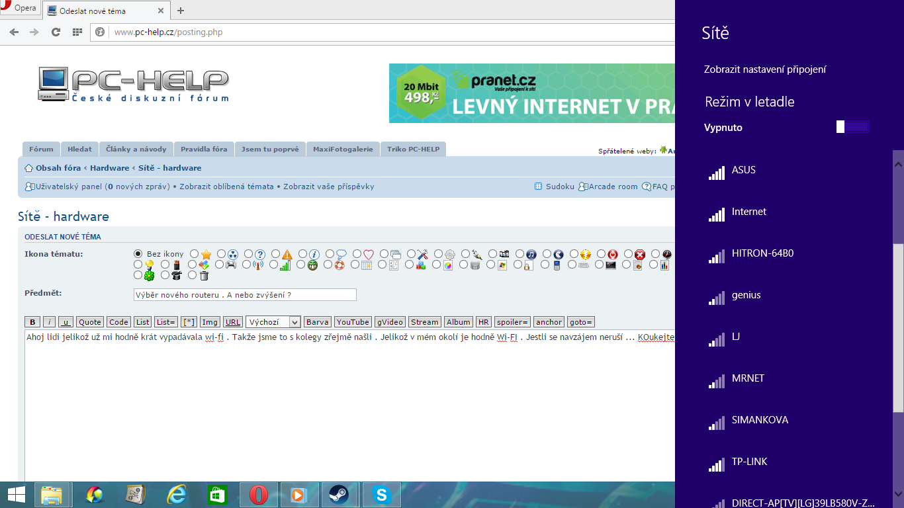
Task: Click the YouTube BBCode button
Action: click(352, 322)
